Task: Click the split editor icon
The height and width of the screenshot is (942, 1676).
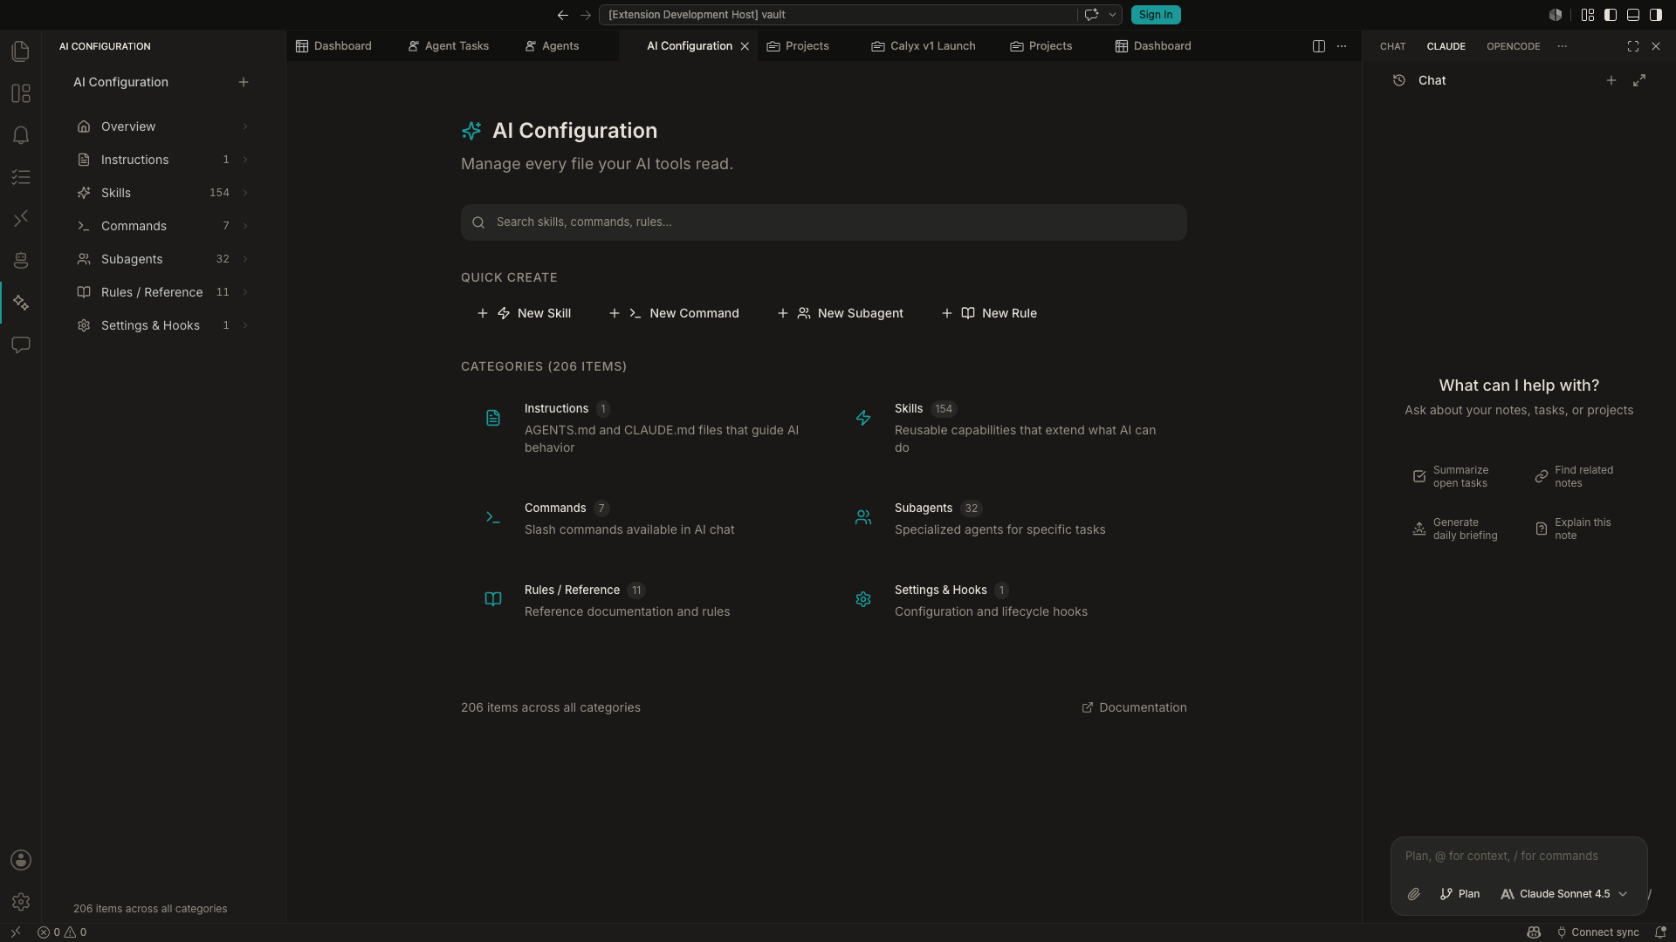Action: click(x=1319, y=46)
